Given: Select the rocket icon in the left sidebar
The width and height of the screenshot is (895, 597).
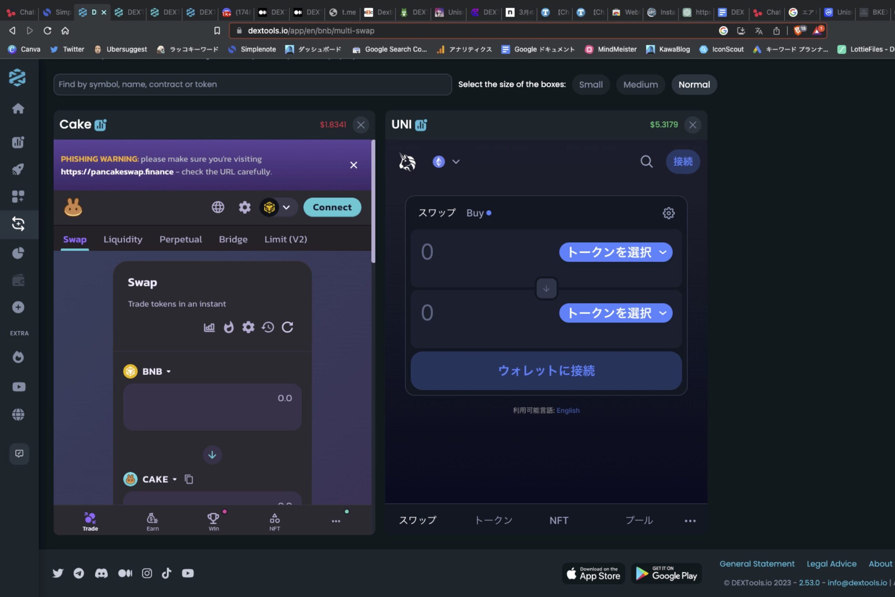Looking at the screenshot, I should pos(18,169).
